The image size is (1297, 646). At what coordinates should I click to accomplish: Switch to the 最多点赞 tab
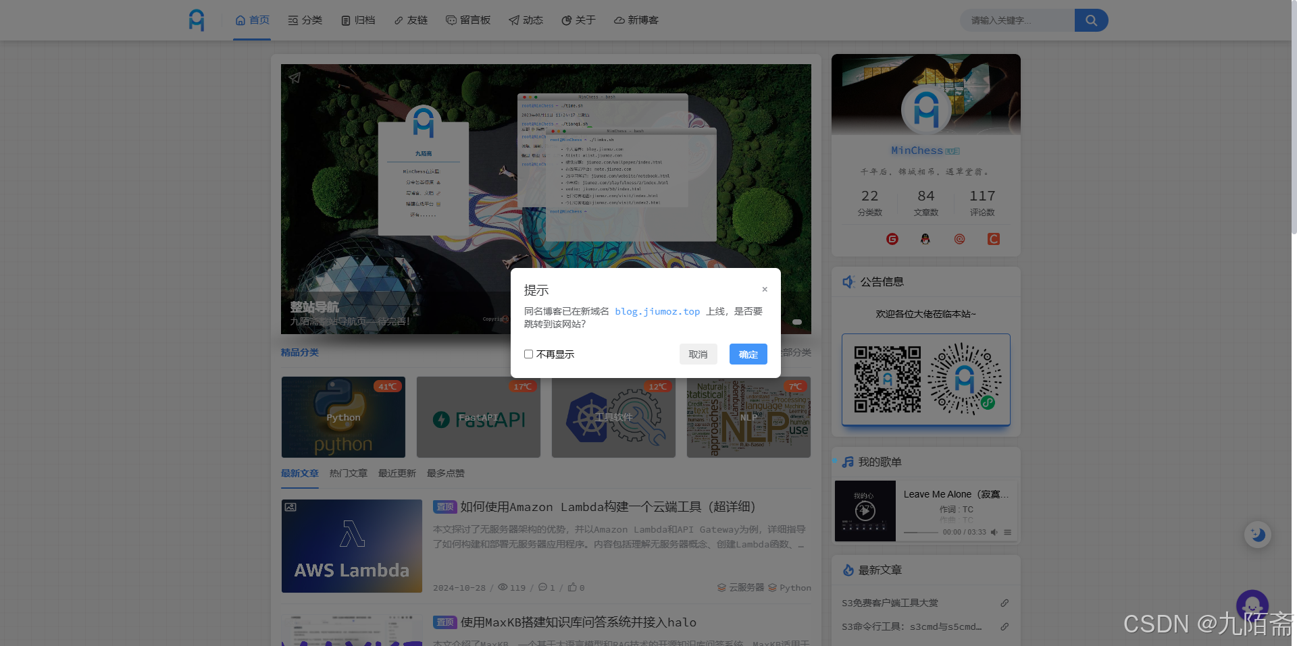coord(446,473)
